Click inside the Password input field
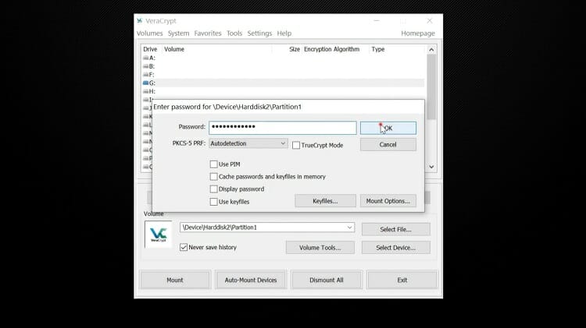 coord(281,127)
